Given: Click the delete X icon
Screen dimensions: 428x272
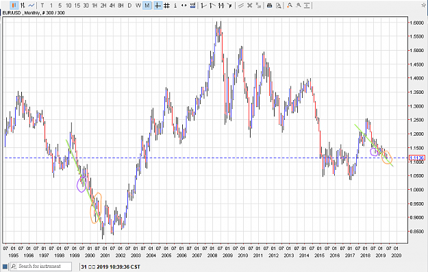Looking at the screenshot, I should [249, 5].
